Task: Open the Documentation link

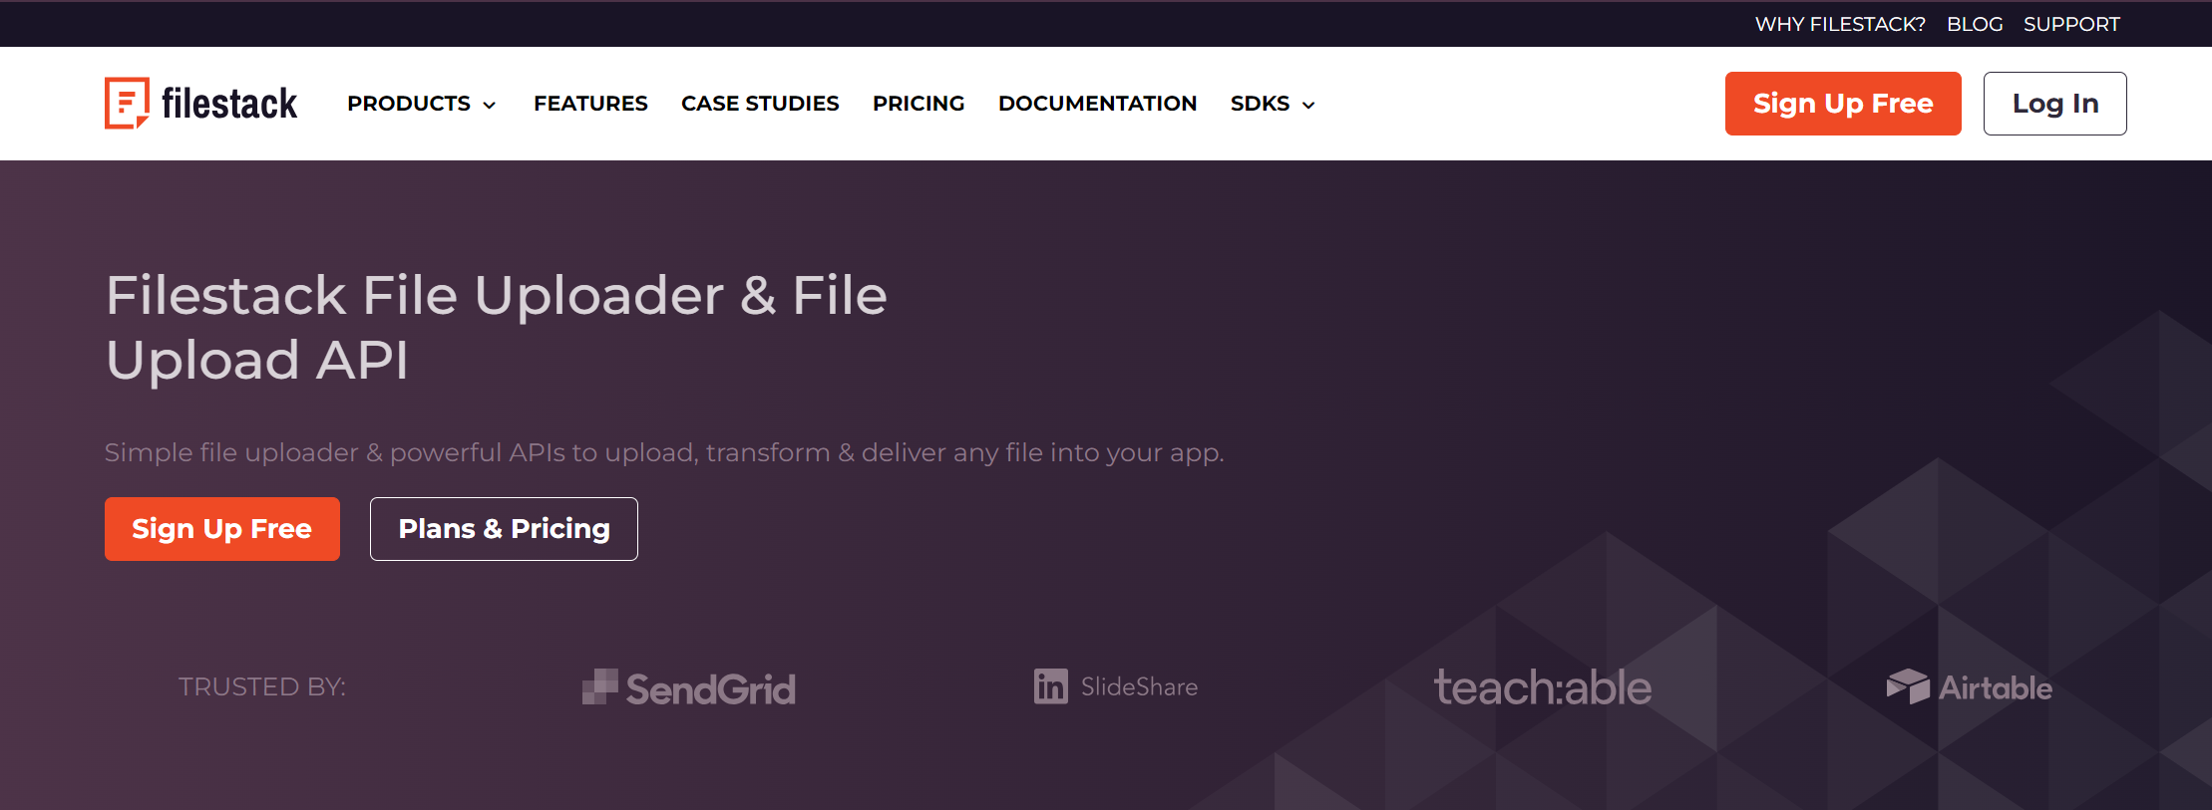Action: click(x=1097, y=104)
